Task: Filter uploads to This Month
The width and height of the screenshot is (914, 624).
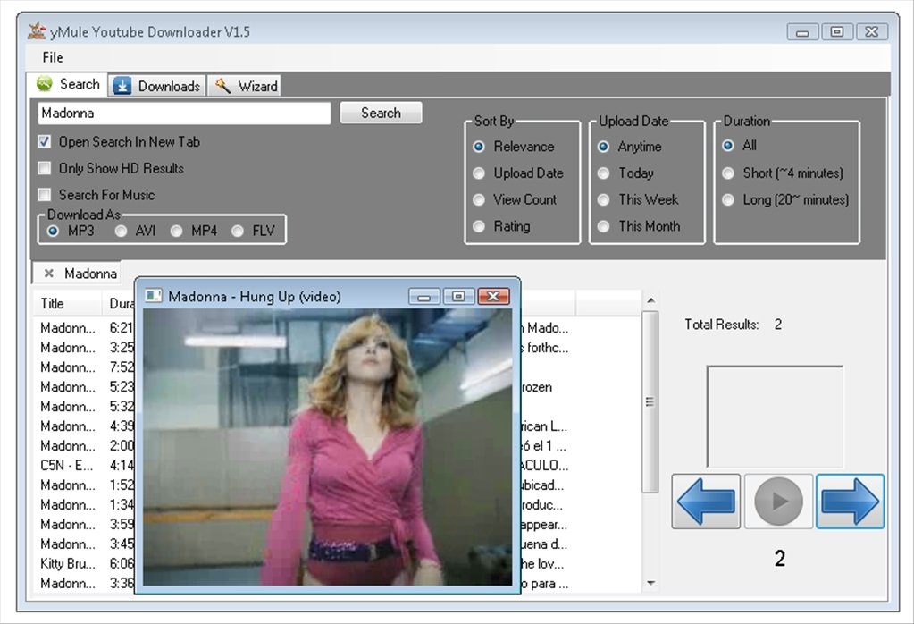Action: [x=603, y=226]
